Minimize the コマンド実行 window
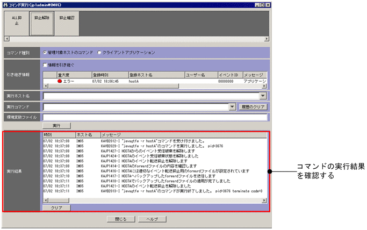367x230 pixels. (x=257, y=5)
